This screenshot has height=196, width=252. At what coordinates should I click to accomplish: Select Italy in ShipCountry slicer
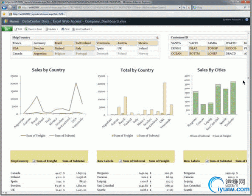coord(85,48)
